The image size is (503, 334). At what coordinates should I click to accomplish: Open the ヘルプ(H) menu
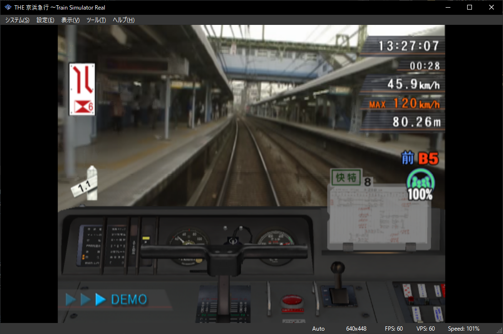coord(123,20)
